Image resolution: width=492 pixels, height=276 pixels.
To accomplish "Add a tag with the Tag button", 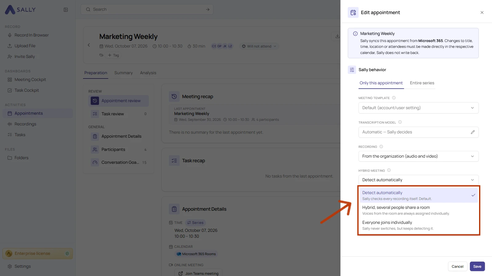I will 113,55.
